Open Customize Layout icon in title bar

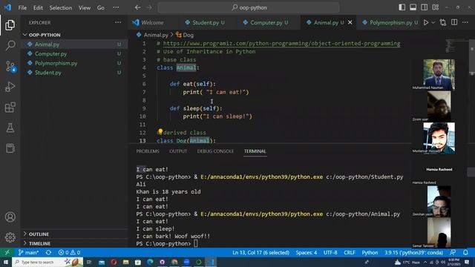click(x=436, y=7)
